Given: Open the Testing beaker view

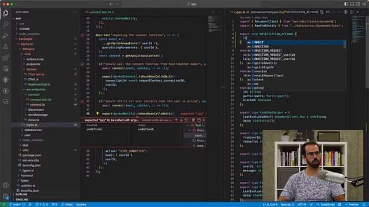Looking at the screenshot, I should coord(5,47).
